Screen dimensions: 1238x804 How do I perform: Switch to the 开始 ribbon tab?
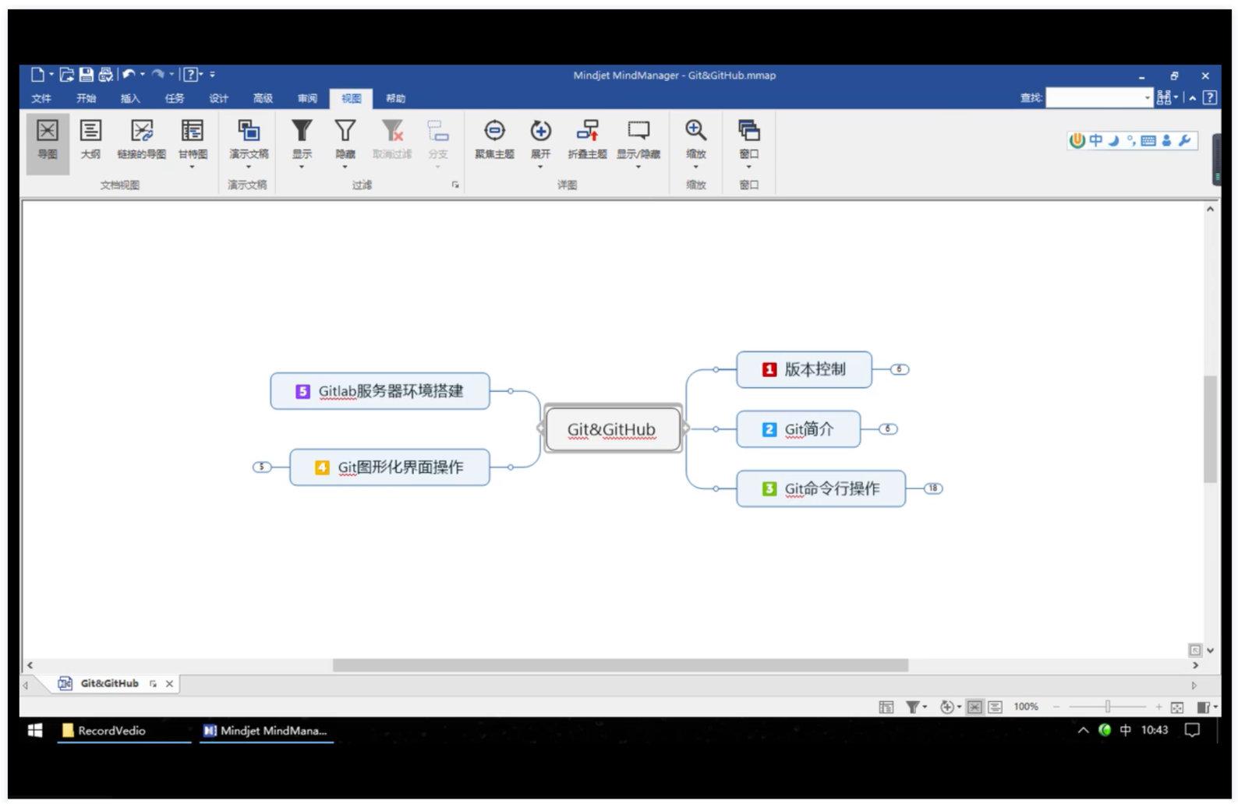[86, 98]
